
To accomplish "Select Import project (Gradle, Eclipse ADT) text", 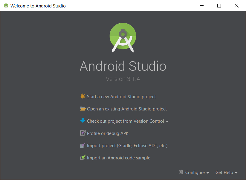I will (x=127, y=146).
